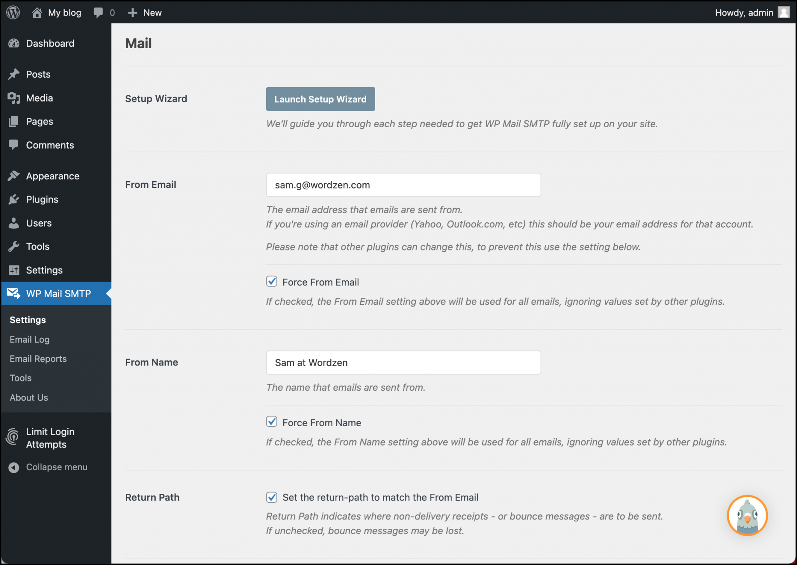Image resolution: width=797 pixels, height=565 pixels.
Task: Click Collapse menu text
Action: (57, 467)
